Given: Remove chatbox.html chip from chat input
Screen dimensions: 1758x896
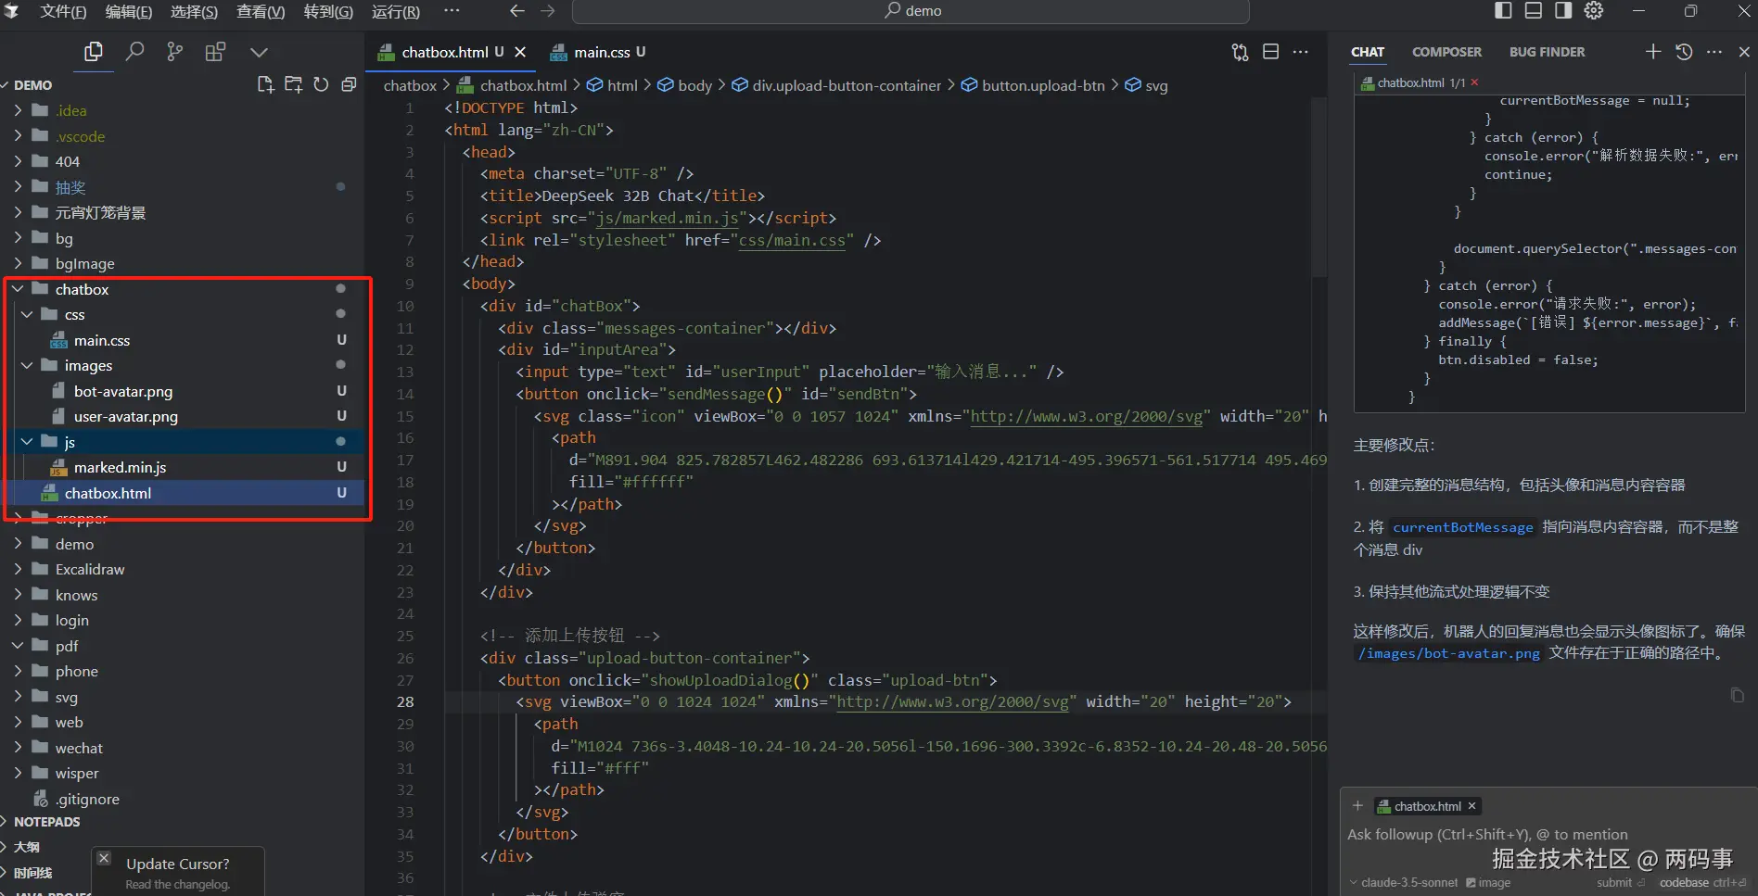Looking at the screenshot, I should (x=1471, y=806).
